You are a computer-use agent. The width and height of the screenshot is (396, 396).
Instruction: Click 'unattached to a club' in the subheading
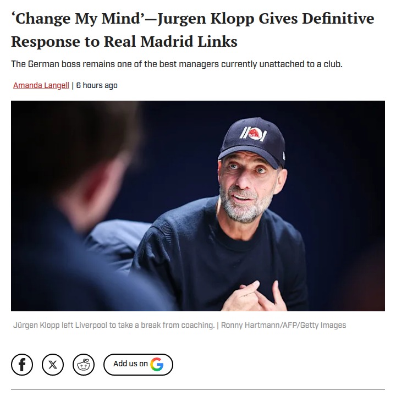click(x=301, y=64)
